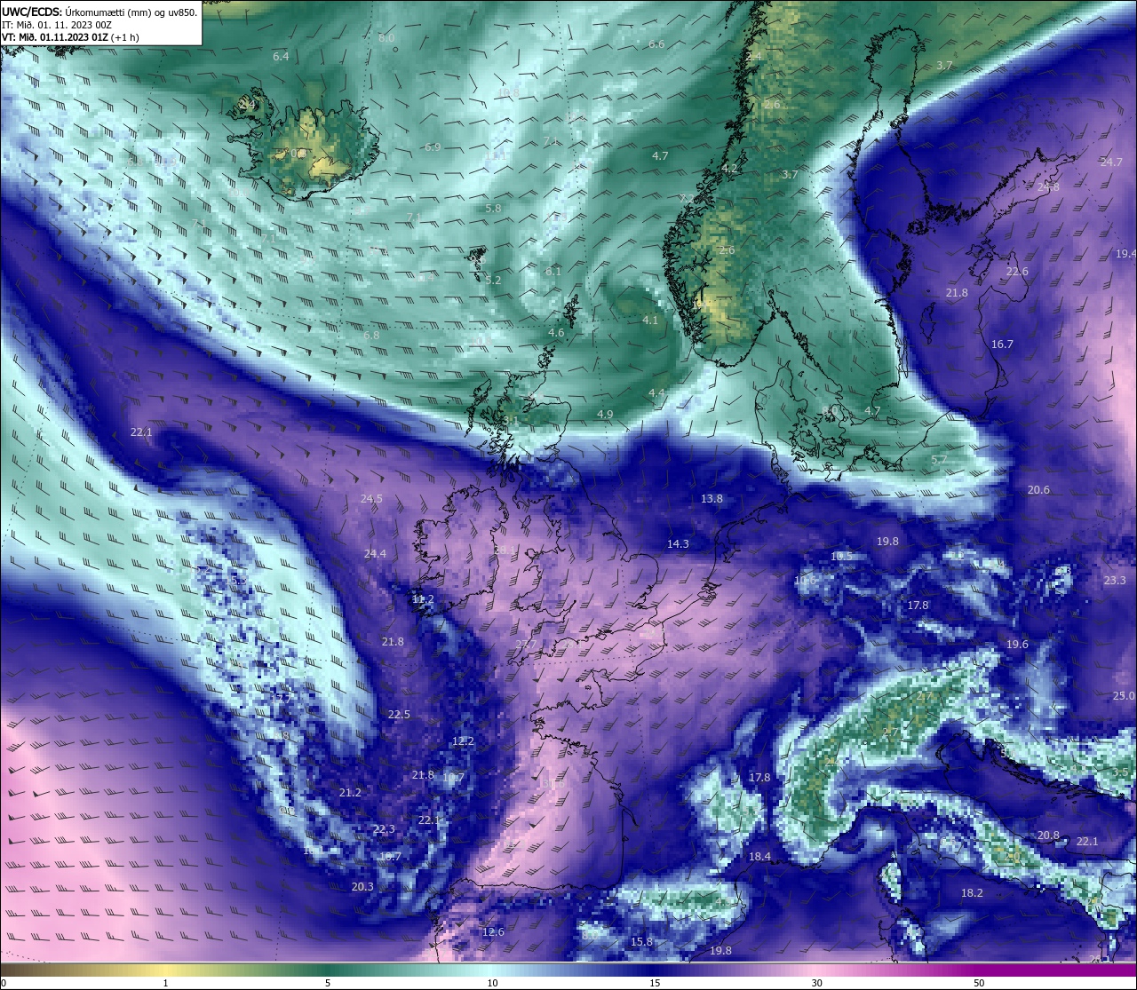Click the 24.7 value in top-right corner
The width and height of the screenshot is (1137, 990).
(x=1111, y=162)
